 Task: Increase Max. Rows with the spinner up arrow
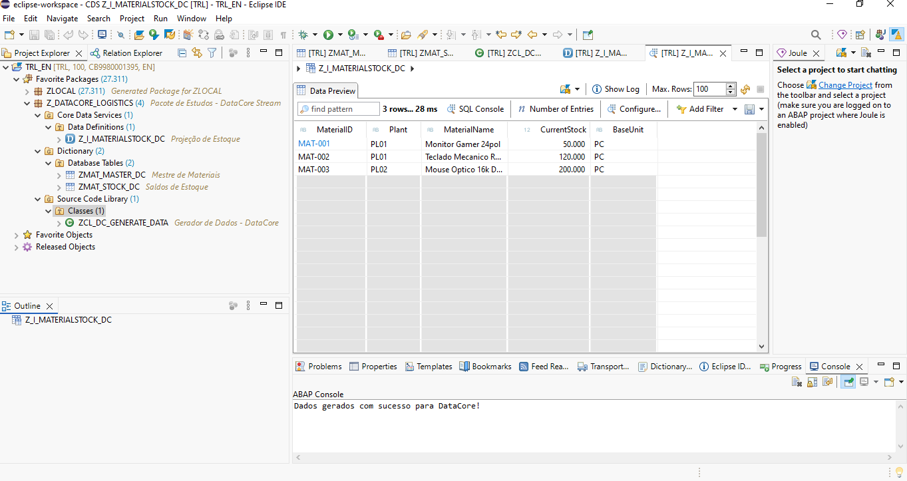coord(731,86)
